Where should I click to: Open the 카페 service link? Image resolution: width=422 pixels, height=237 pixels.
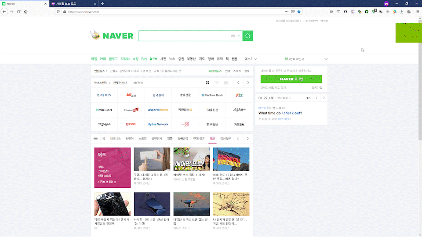click(103, 59)
